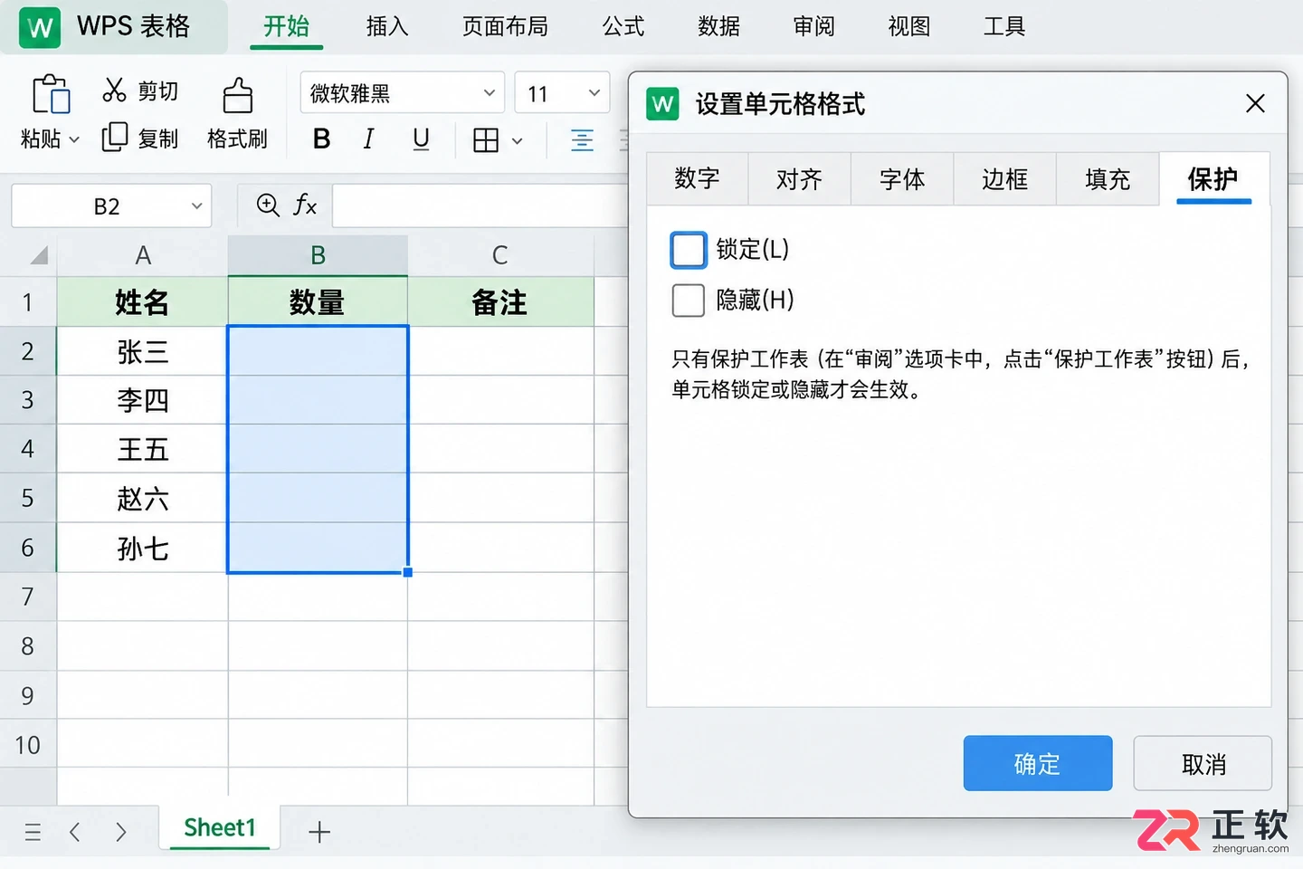Image resolution: width=1303 pixels, height=869 pixels.
Task: Toggle underline formatting U
Action: tap(421, 138)
